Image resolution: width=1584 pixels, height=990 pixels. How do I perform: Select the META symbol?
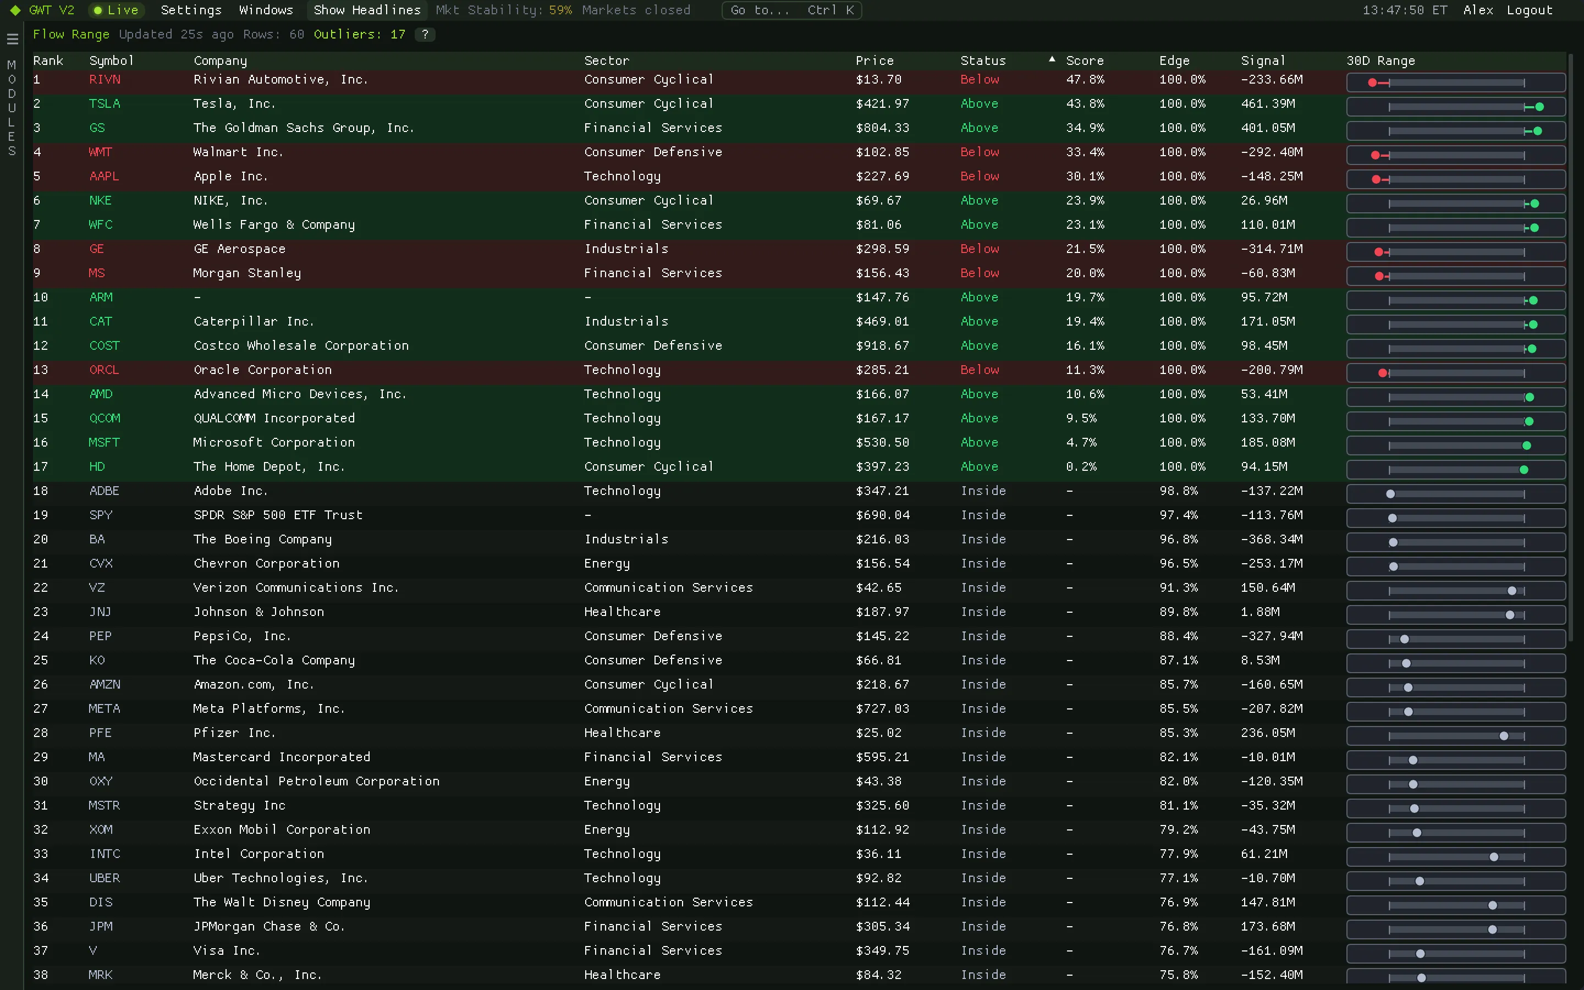[x=104, y=709]
